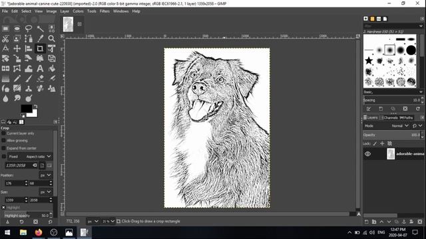
Task: Select the Alignment tool
Action: 29,48
